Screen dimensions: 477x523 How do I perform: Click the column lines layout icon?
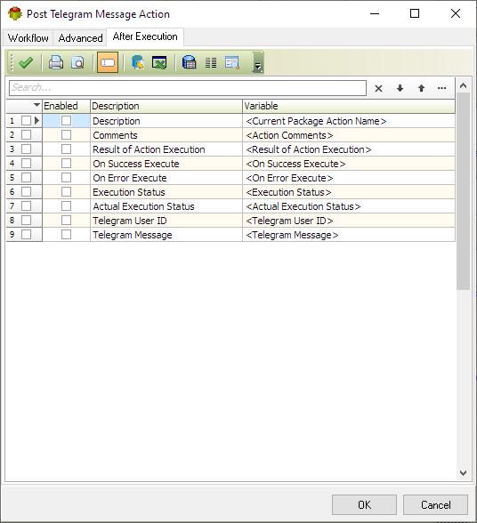tap(211, 62)
